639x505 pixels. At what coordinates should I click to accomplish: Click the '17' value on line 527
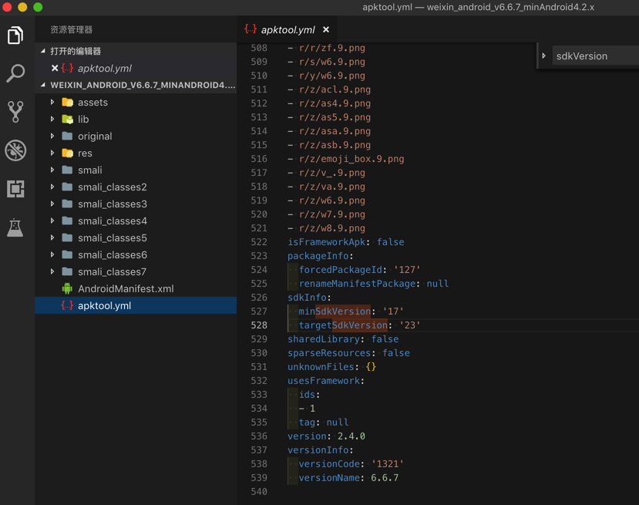393,311
